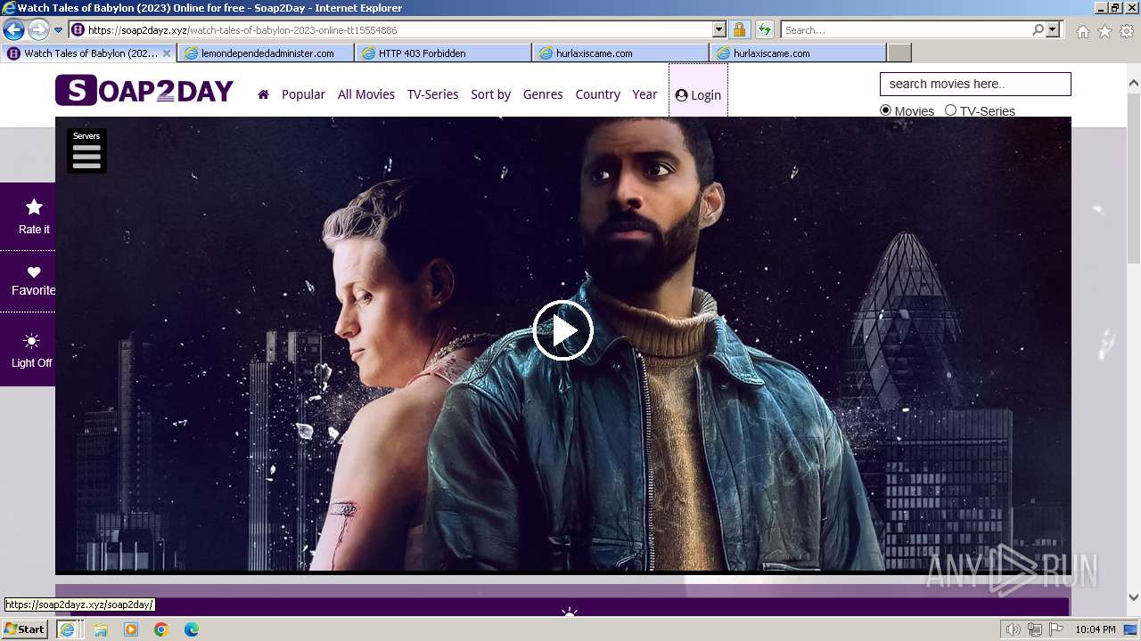Viewport: 1141px width, 641px height.
Task: Click the sun icon on bottom purple bar
Action: [x=570, y=613]
